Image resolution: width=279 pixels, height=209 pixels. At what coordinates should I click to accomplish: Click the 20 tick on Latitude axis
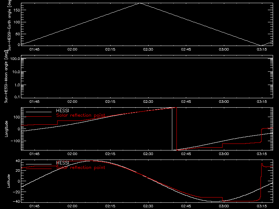tap(18, 171)
